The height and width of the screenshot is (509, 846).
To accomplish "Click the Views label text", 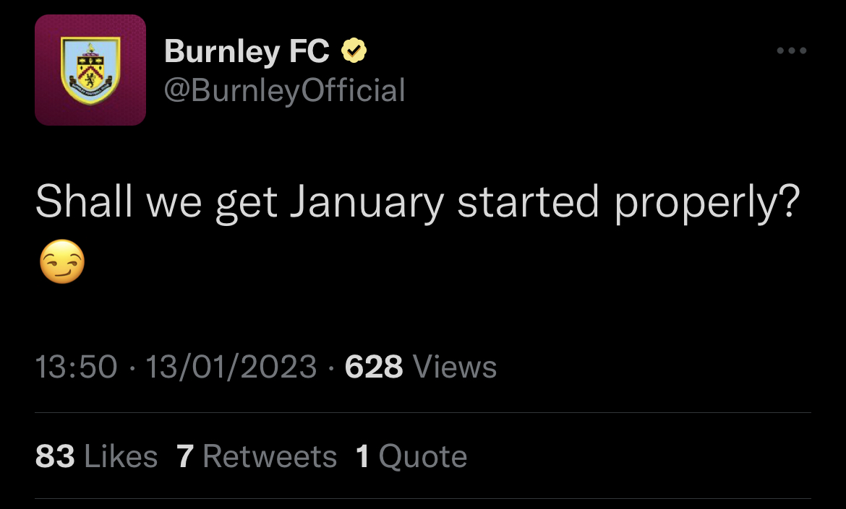I will [454, 367].
